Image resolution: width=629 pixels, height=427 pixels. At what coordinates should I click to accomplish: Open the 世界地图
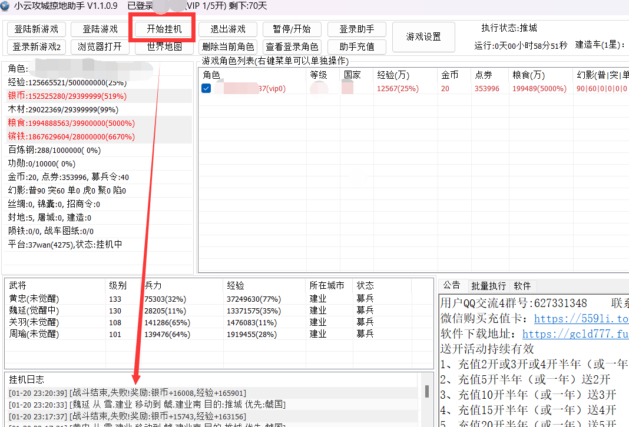(164, 46)
